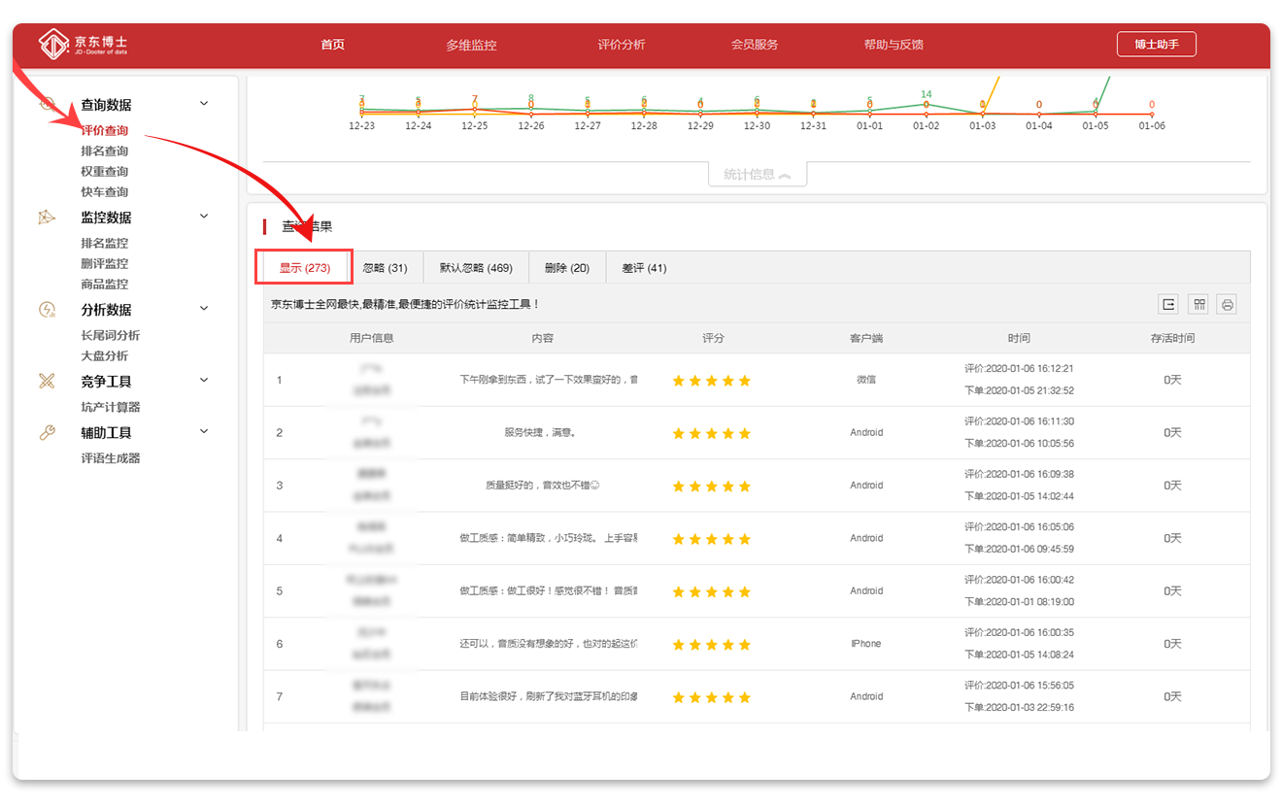Click the 01-06 date label on chart
Image resolution: width=1282 pixels, height=806 pixels.
[1152, 126]
